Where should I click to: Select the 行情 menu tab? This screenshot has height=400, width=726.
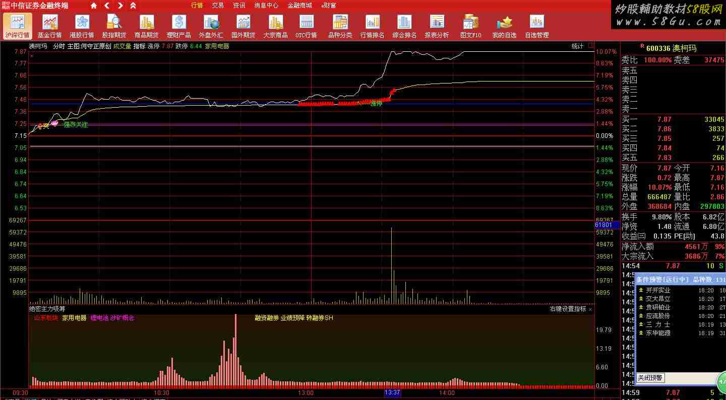click(x=197, y=6)
